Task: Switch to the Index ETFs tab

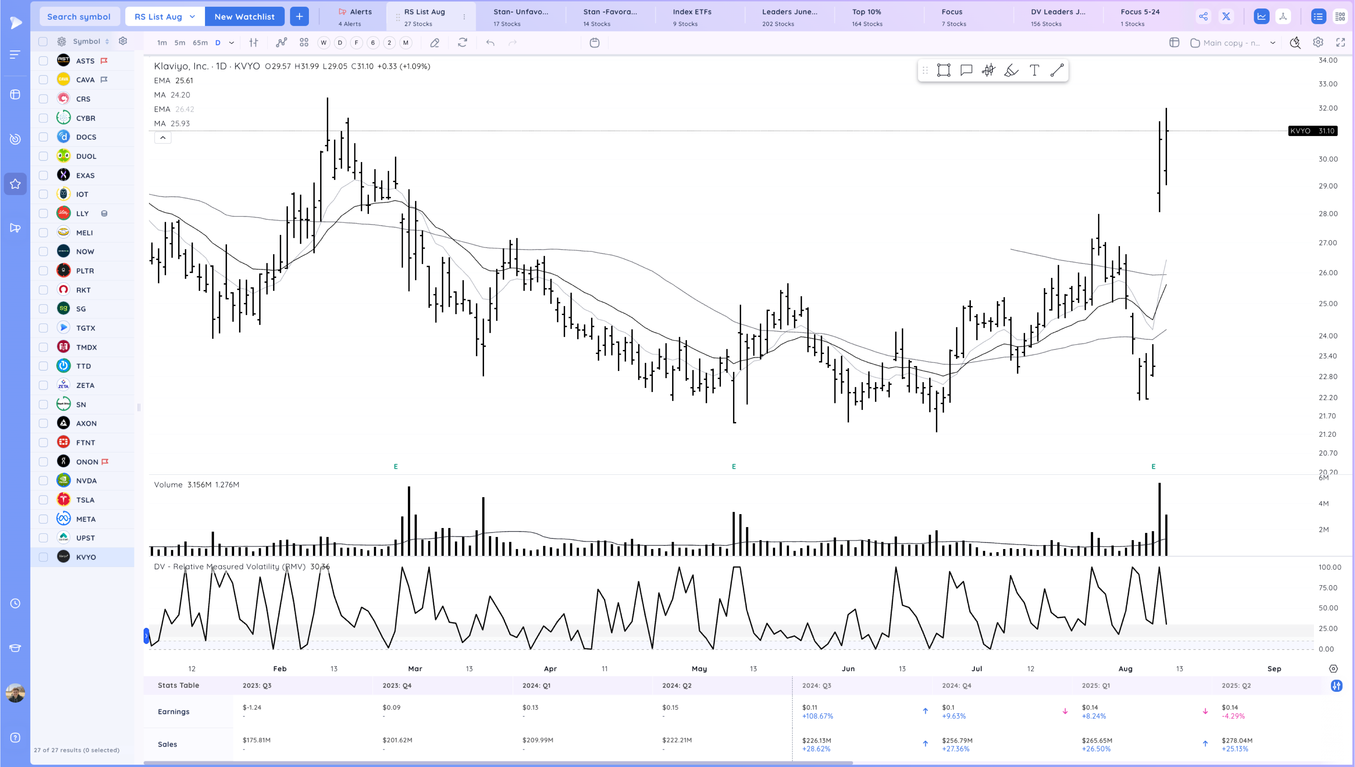Action: (x=691, y=16)
